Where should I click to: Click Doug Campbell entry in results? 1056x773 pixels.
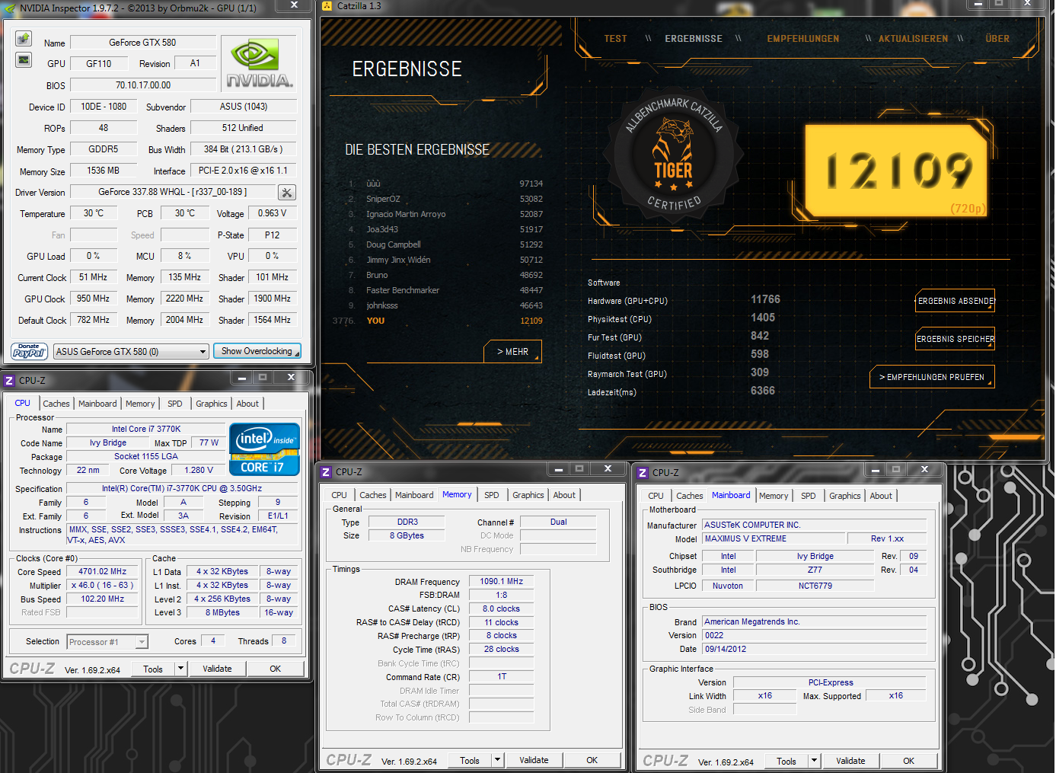(x=445, y=244)
